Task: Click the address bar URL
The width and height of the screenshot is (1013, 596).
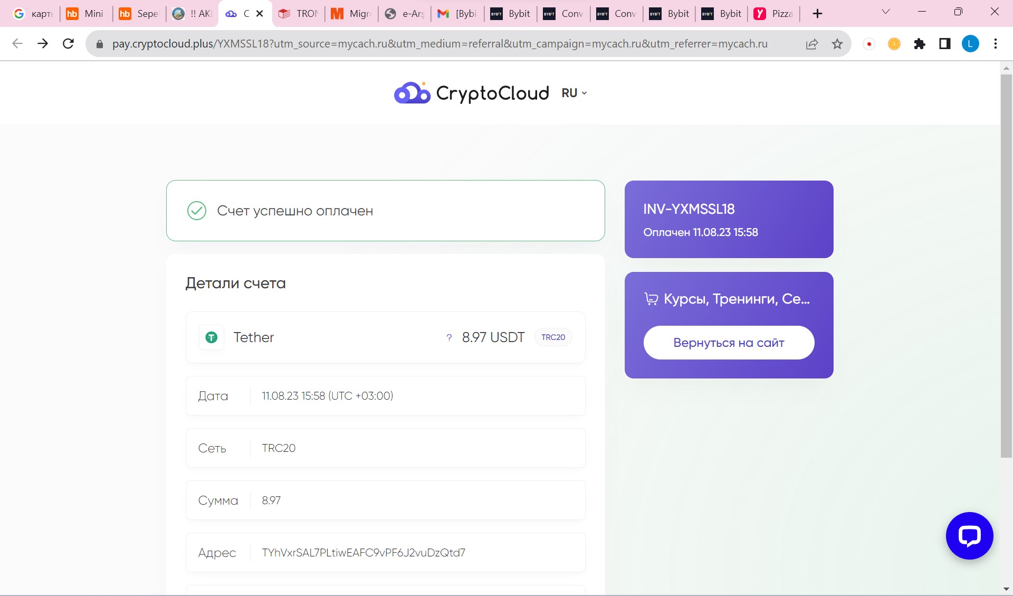Action: pos(439,44)
